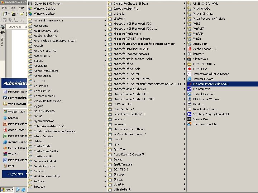The height and width of the screenshot is (193, 258).
Task: Click the Remote Assistance icon
Action: pyautogui.click(x=190, y=109)
